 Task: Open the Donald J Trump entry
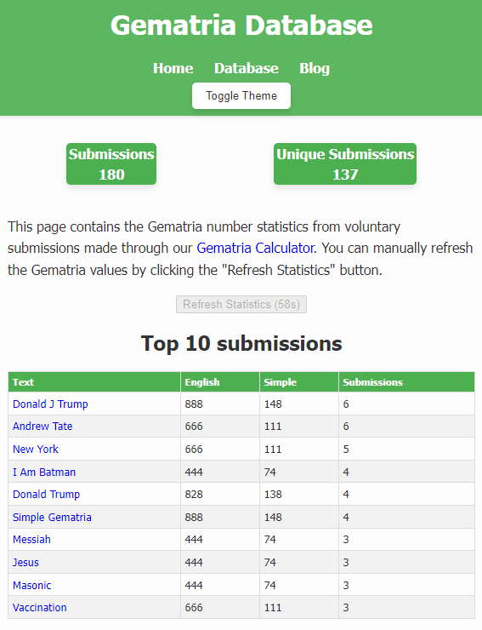50,404
